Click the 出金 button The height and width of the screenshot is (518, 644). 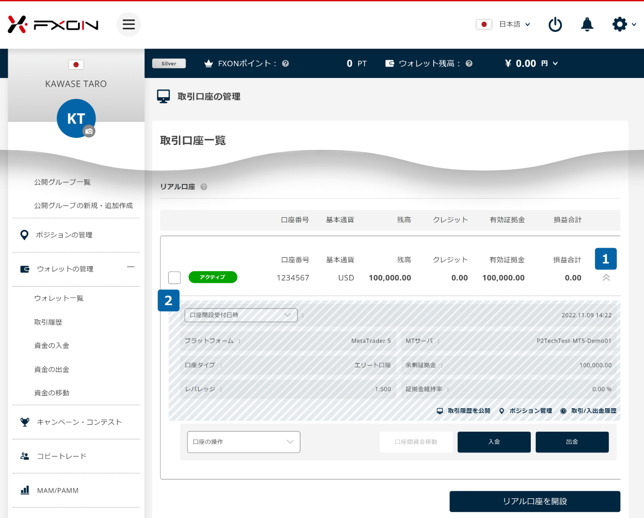tap(572, 442)
